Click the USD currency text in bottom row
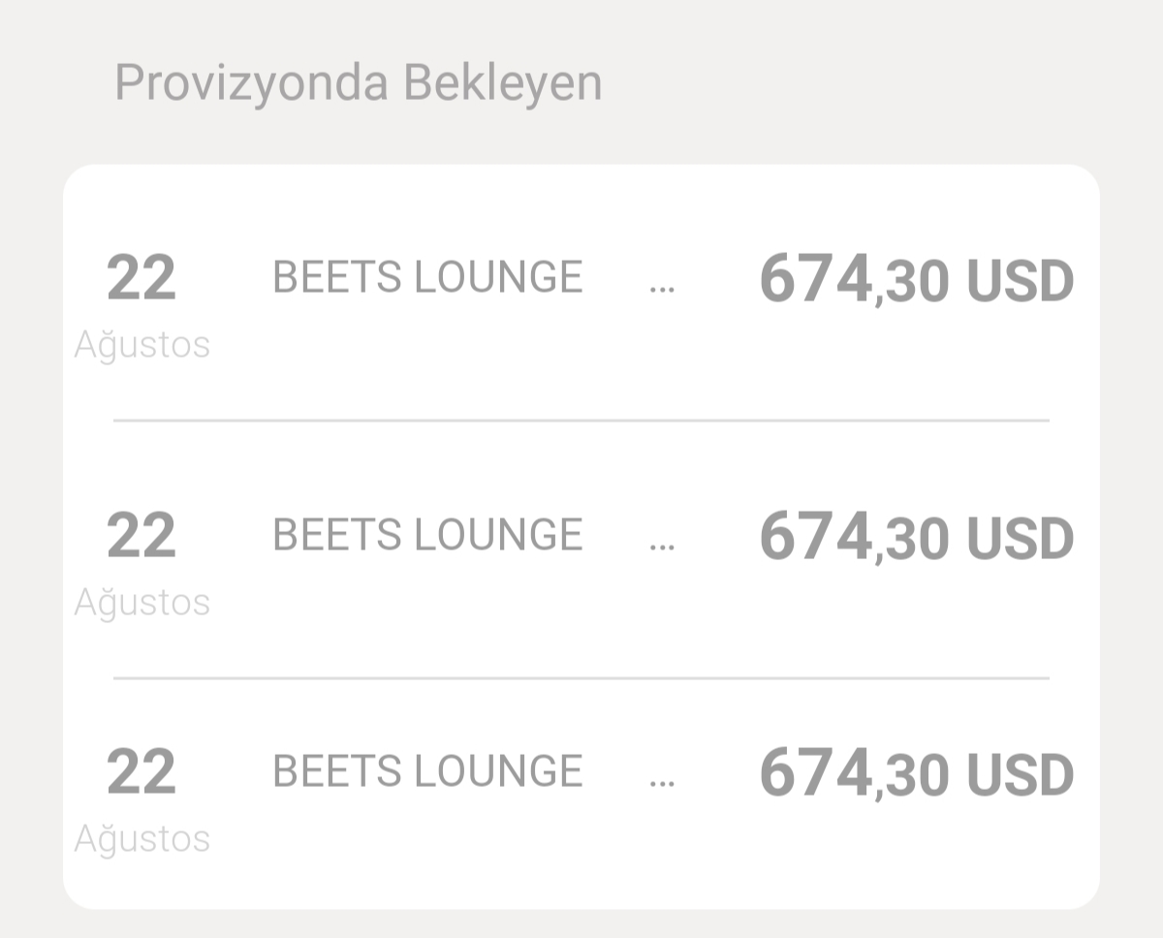 pyautogui.click(x=1021, y=776)
